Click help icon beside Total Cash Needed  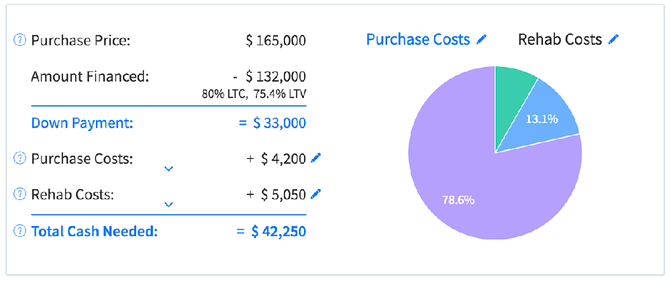tap(19, 231)
